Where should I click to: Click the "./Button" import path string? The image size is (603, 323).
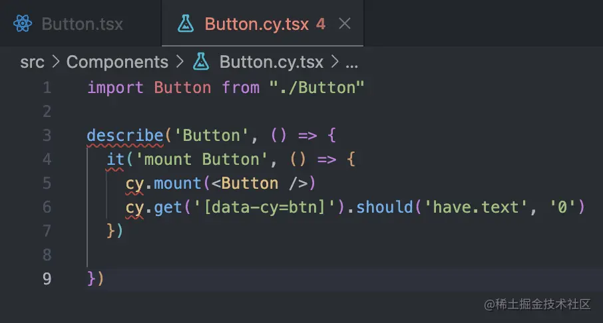pyautogui.click(x=317, y=88)
